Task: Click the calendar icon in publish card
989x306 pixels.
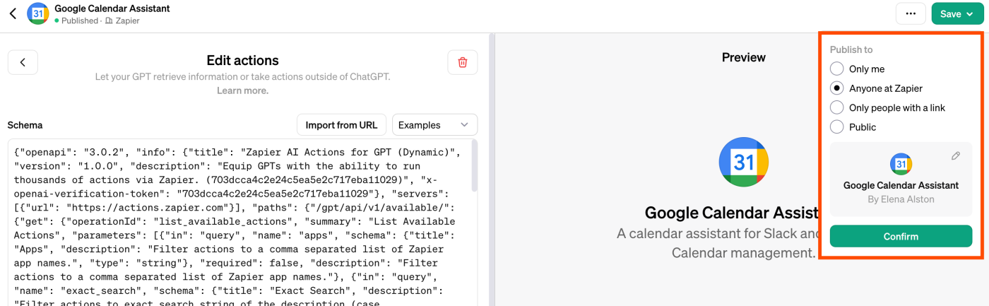Action: (x=901, y=164)
